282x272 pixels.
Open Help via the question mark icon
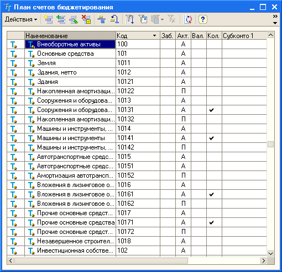(x=203, y=19)
